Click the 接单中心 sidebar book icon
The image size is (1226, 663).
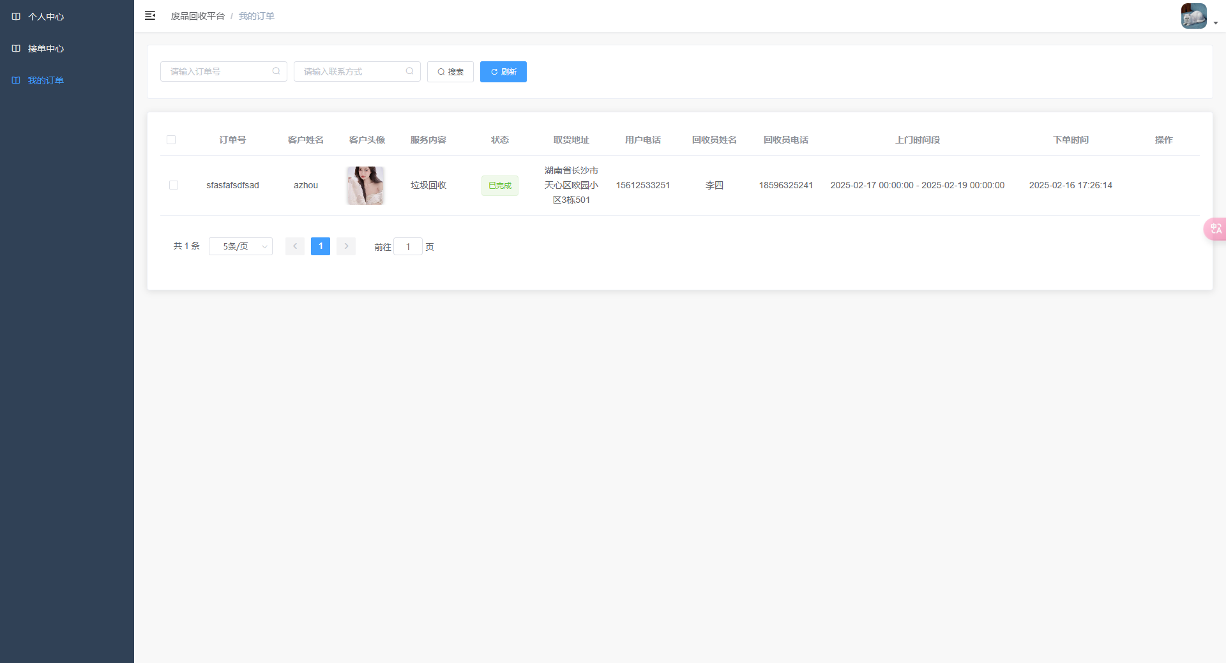point(16,48)
